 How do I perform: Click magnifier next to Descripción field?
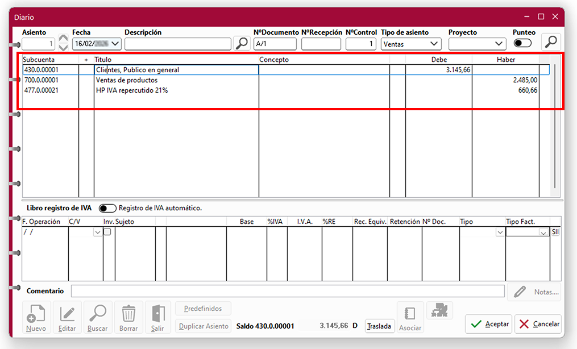click(242, 43)
